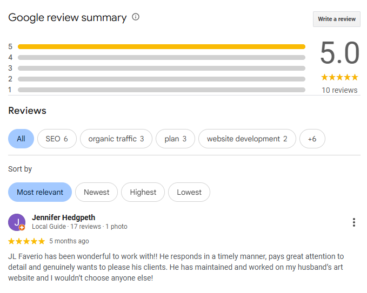Sort reviews by Most relevant

pos(40,192)
